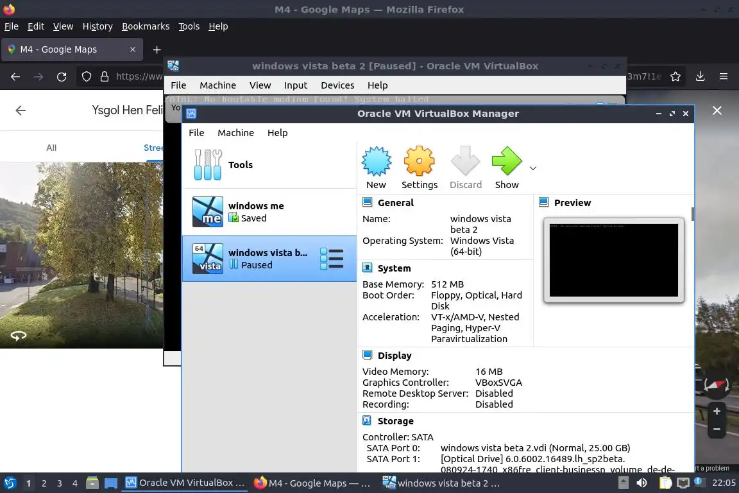Open Machine menu in VirtualBox Manager
739x493 pixels.
point(235,133)
